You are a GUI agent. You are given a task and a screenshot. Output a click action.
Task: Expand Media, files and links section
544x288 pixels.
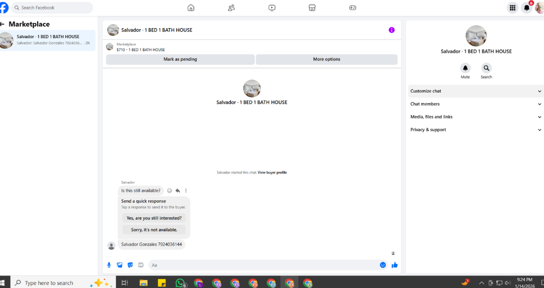tap(475, 117)
